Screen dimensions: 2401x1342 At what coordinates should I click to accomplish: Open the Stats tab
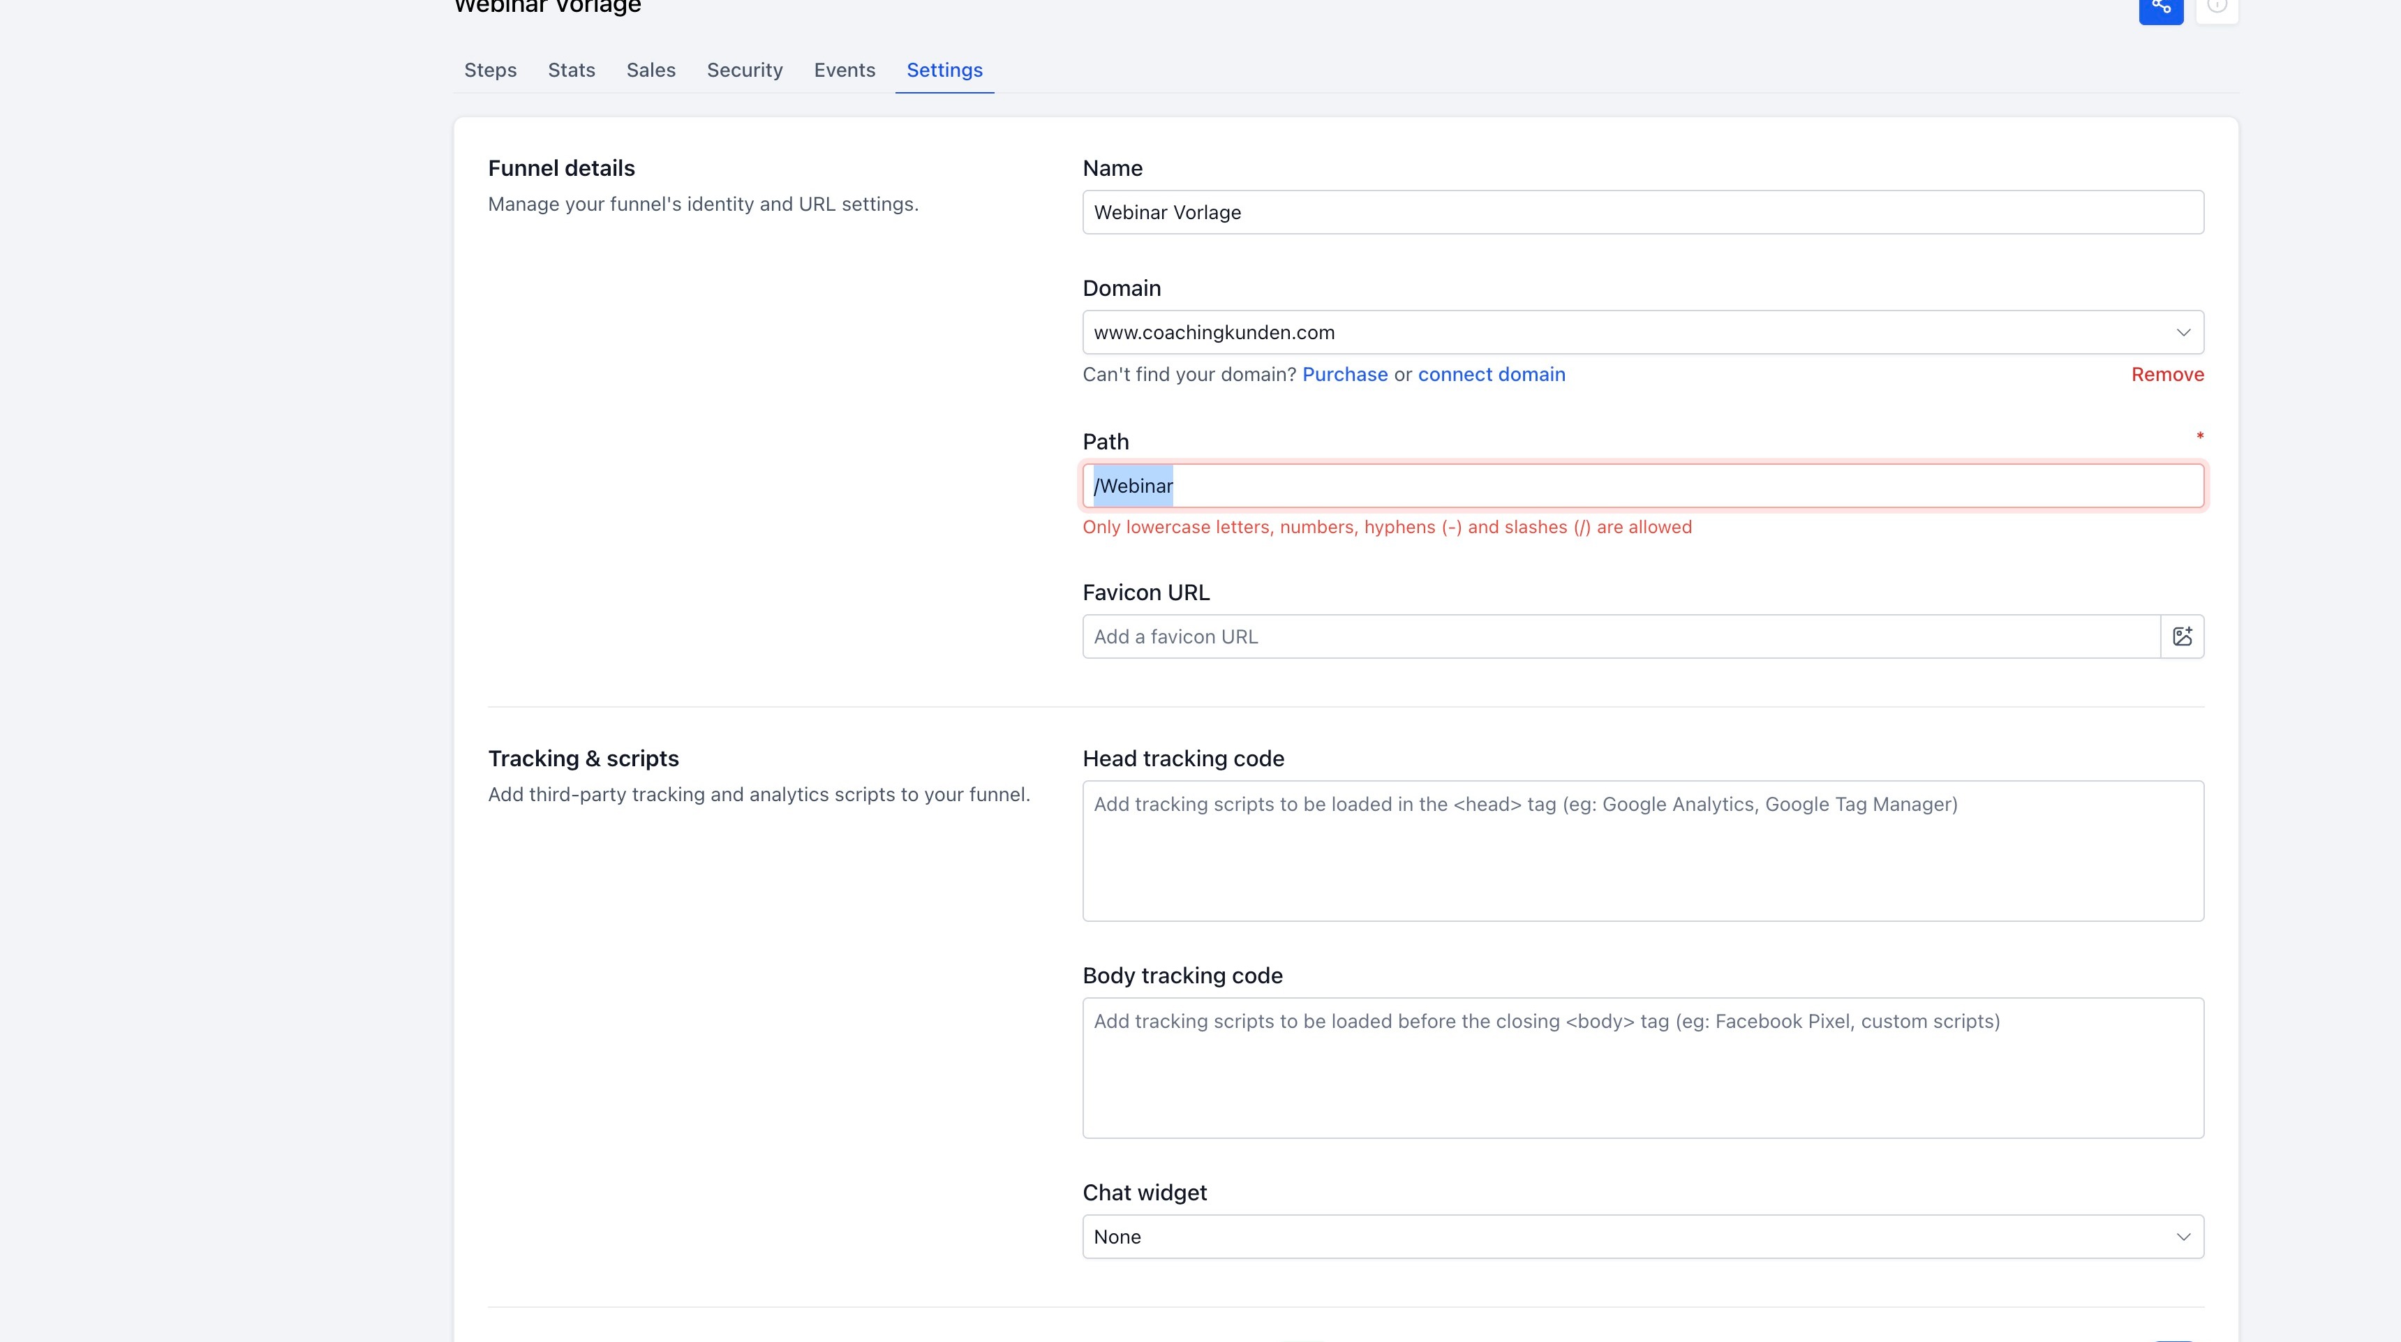(572, 70)
